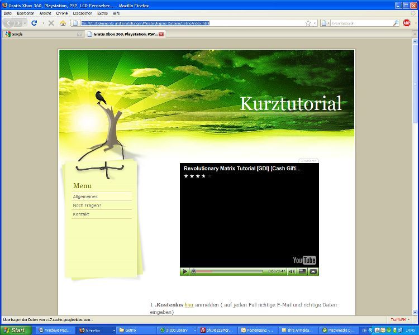This screenshot has height=335, width=419.
Task: Click the Windows Start button
Action: tap(15, 330)
